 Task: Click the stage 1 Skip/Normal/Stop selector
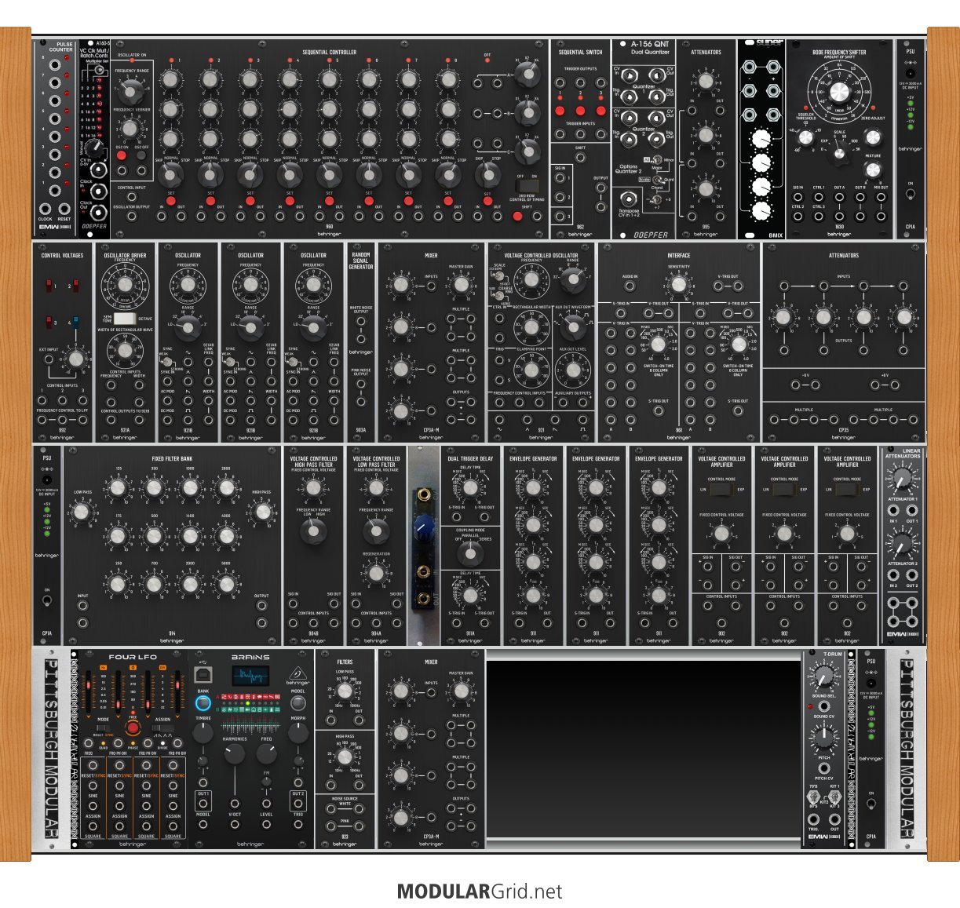[x=170, y=173]
